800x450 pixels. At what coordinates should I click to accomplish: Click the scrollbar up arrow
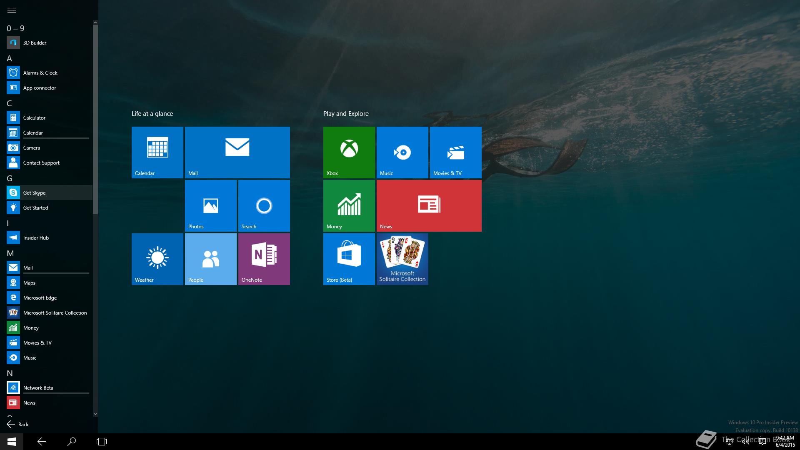click(x=95, y=22)
